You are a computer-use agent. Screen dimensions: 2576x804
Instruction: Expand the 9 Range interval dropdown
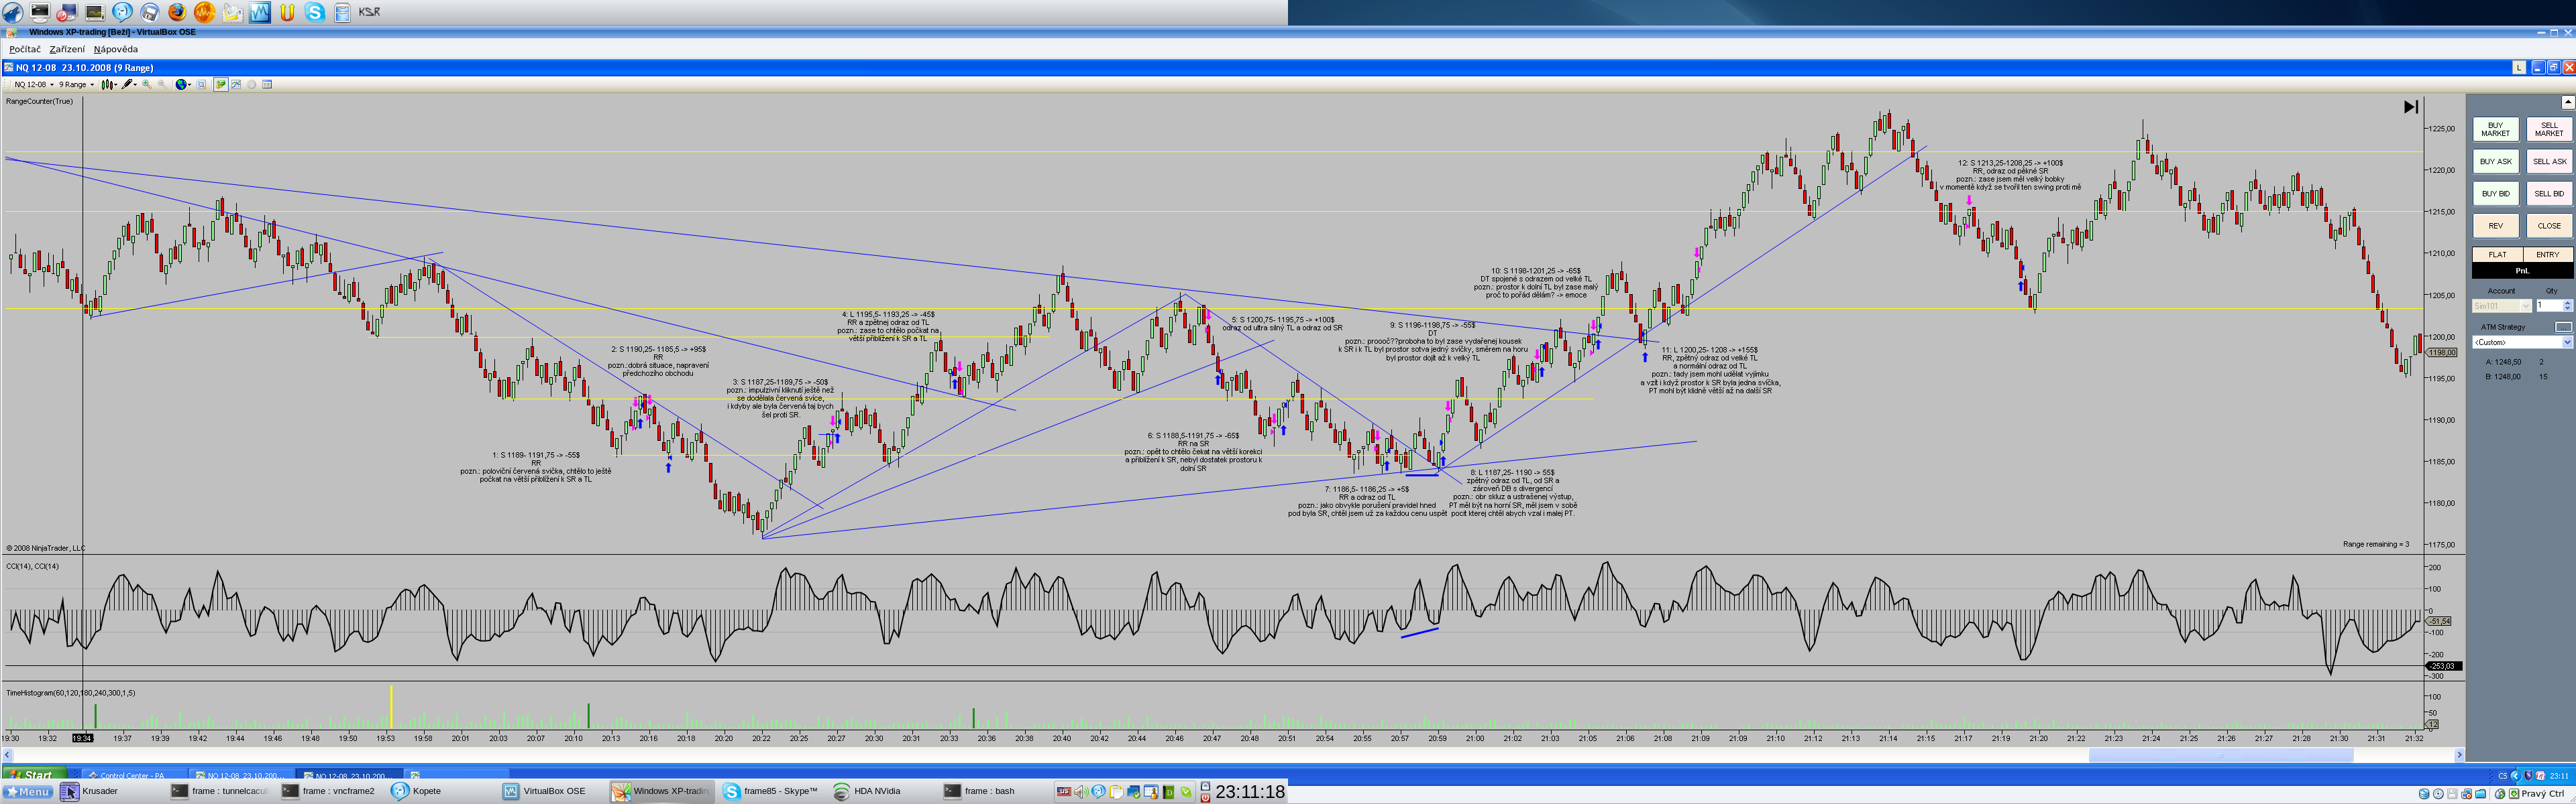[92, 85]
